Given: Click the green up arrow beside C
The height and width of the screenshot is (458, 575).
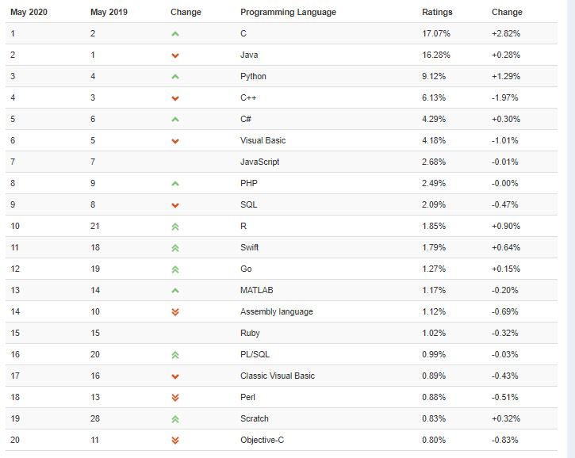Looking at the screenshot, I should coord(175,34).
